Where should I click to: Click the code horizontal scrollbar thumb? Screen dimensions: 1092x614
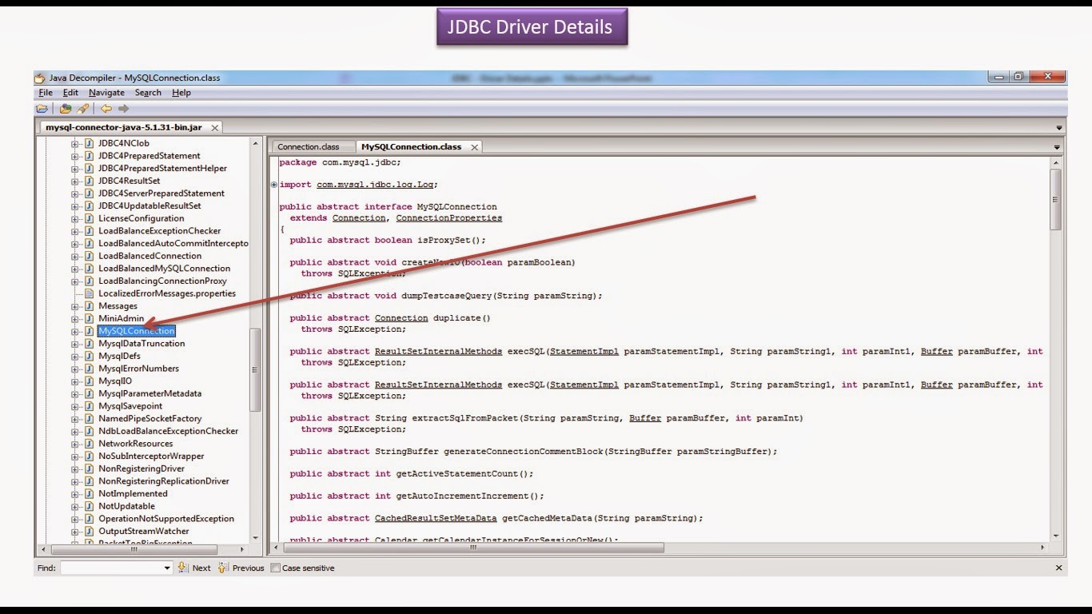click(472, 548)
